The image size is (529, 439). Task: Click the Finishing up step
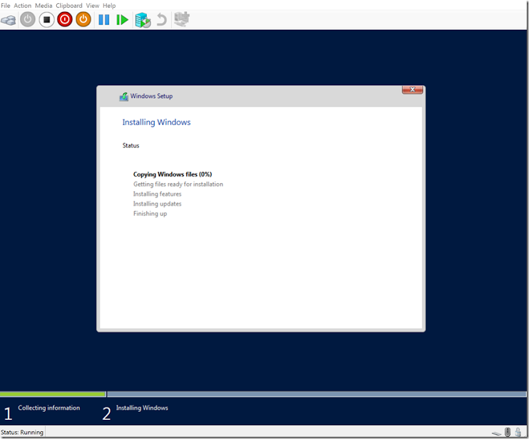pos(150,214)
